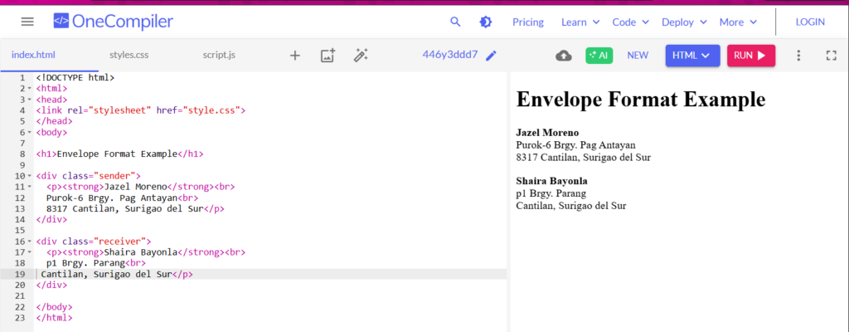Click the magic wand format icon
The image size is (849, 332).
pos(361,56)
